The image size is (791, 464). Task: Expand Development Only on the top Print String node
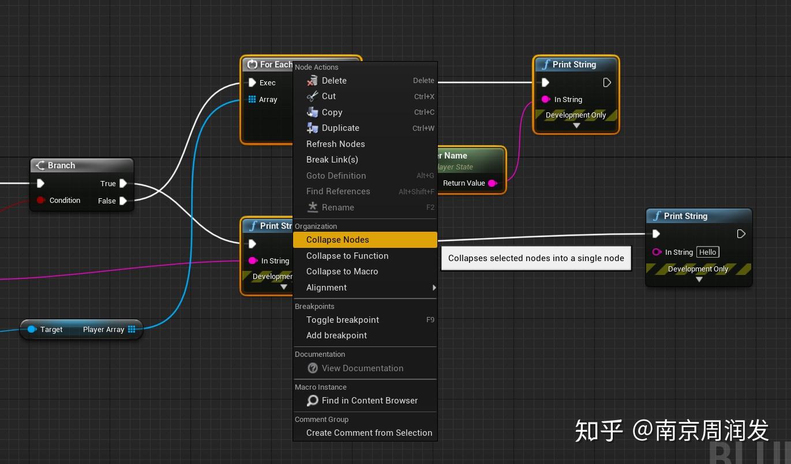point(576,125)
